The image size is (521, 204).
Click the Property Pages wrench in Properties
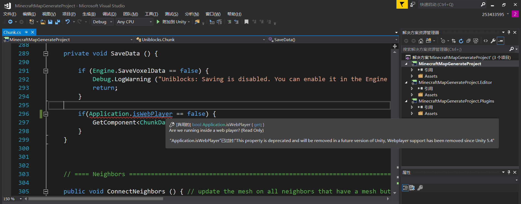click(x=420, y=188)
